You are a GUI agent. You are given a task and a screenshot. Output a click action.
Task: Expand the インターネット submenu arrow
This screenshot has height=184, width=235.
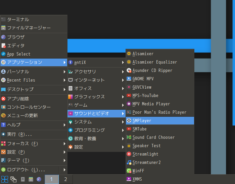(x=123, y=80)
